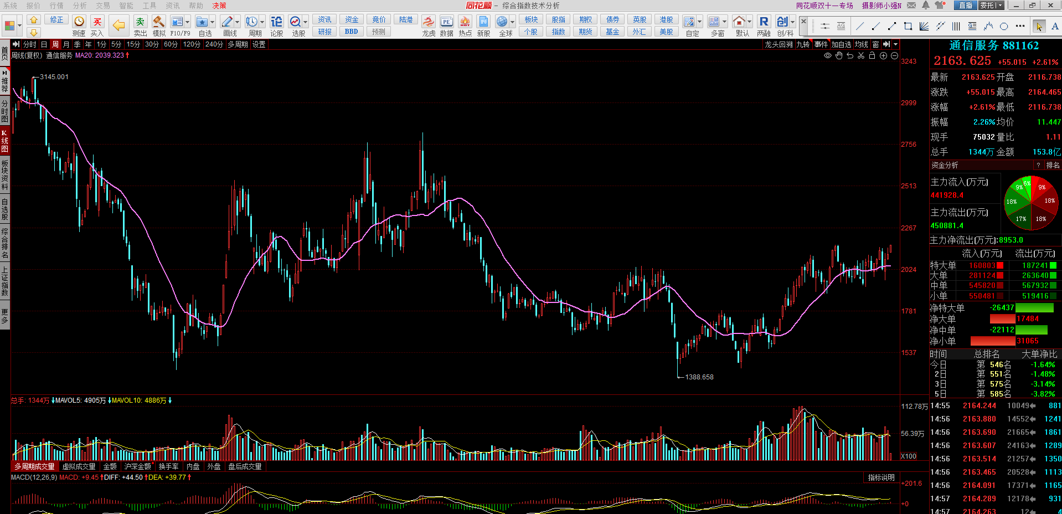
Task: Open the 交易 menu
Action: click(103, 5)
